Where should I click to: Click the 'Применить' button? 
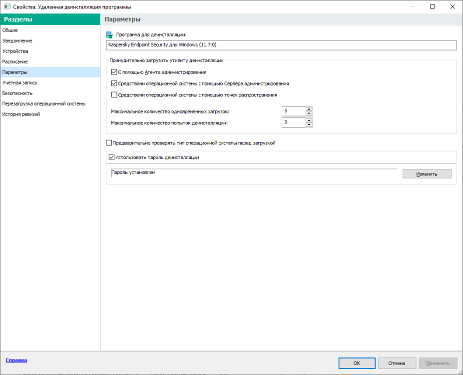(438, 363)
